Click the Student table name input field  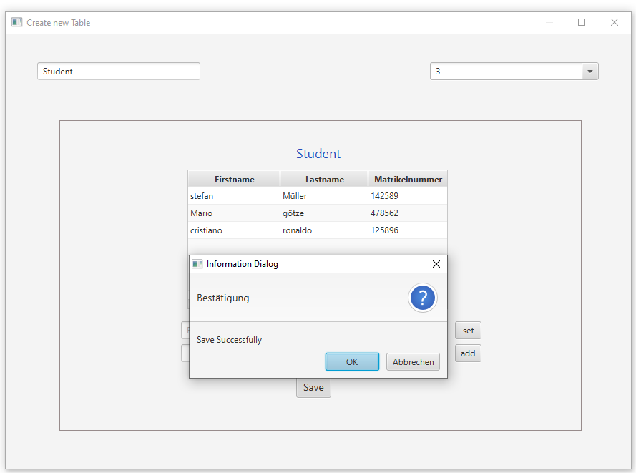coord(118,71)
